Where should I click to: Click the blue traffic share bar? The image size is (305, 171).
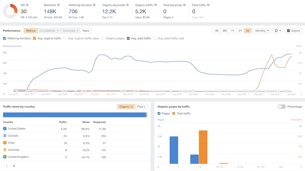(74, 115)
